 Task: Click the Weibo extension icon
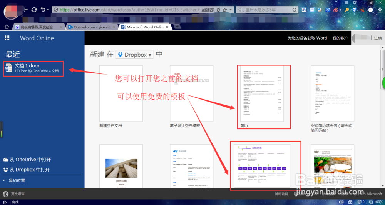point(336,10)
